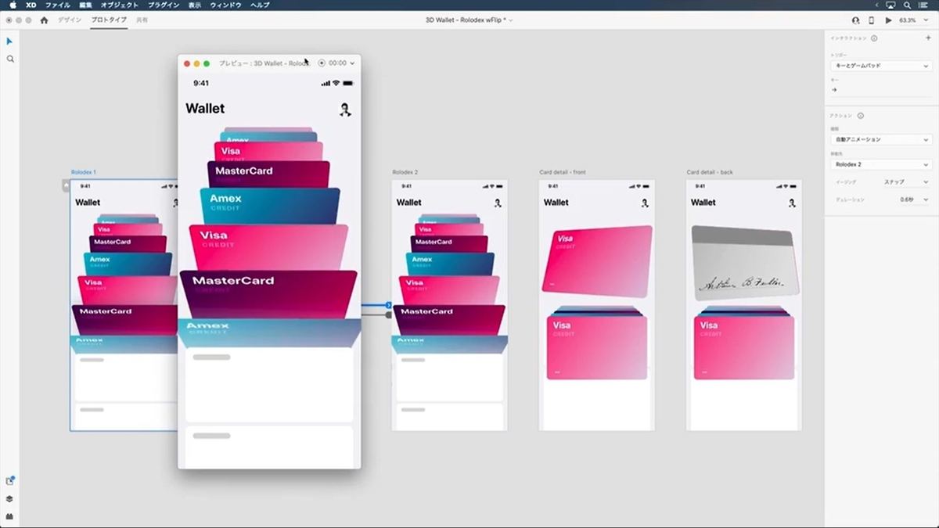939x528 pixels.
Task: Open the Plugins panel icon
Action: pos(10,516)
